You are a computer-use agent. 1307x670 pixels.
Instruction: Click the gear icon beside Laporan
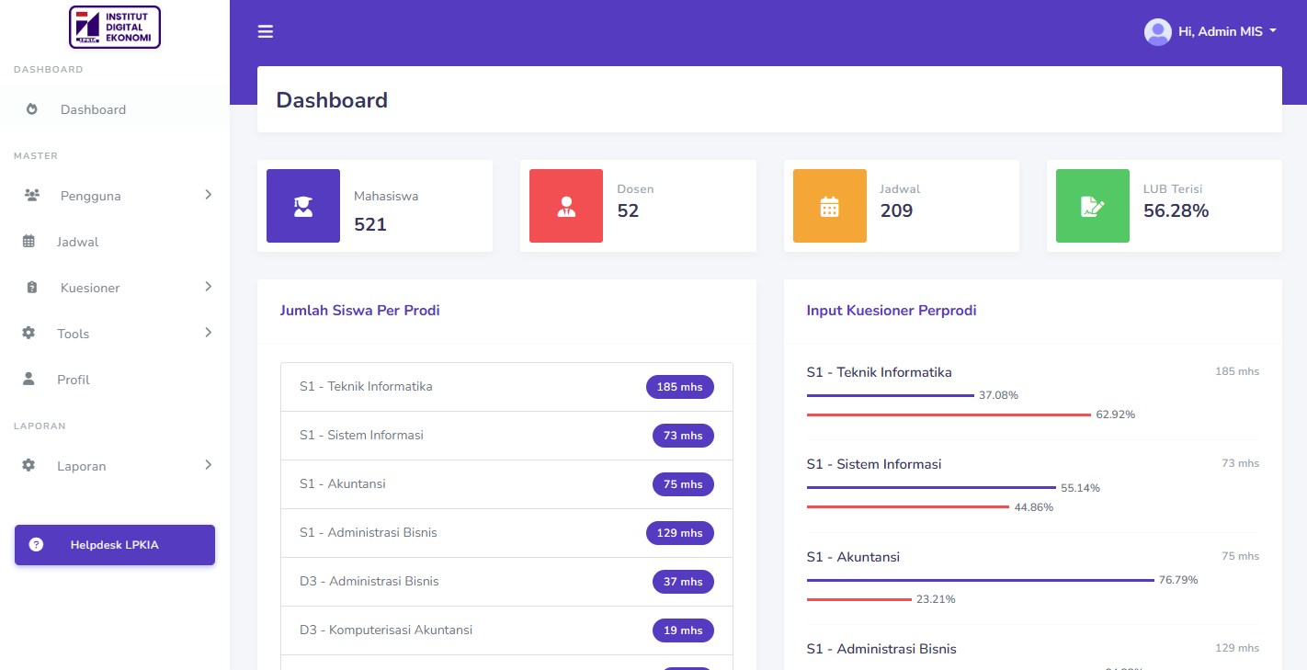pos(28,465)
